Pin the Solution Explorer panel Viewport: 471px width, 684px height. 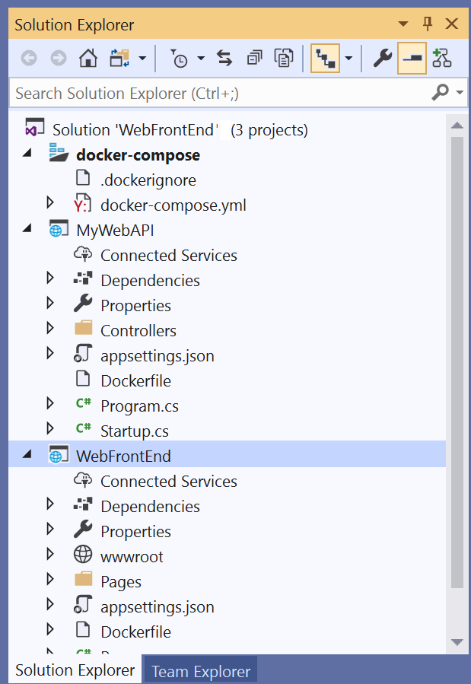pos(428,24)
